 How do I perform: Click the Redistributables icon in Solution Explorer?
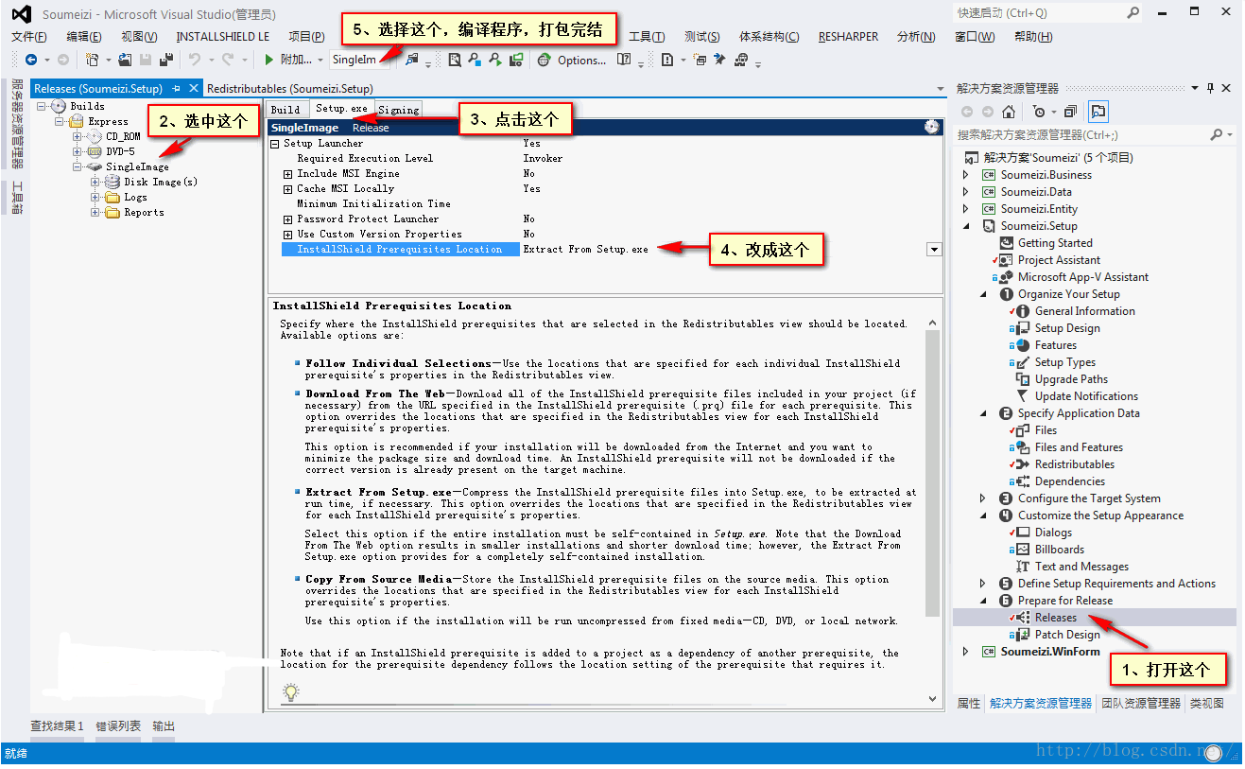1022,464
